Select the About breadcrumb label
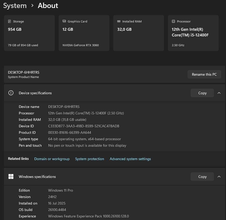226x220 pixels. pos(48,5)
